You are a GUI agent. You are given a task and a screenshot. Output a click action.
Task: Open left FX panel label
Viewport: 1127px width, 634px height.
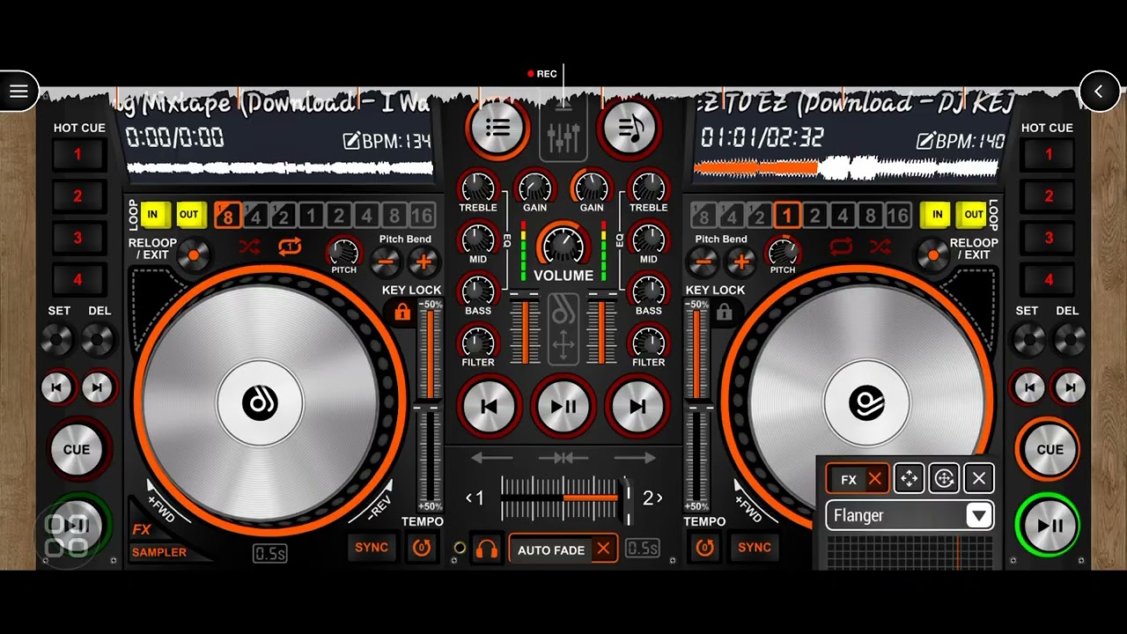[142, 529]
